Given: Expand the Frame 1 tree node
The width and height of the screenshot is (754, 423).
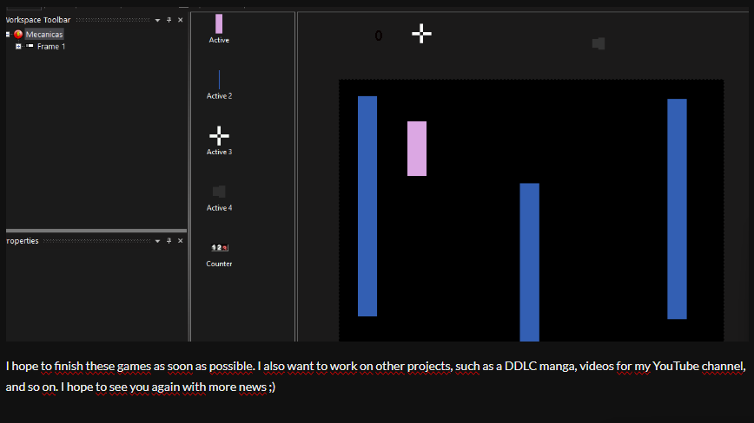Looking at the screenshot, I should [18, 46].
